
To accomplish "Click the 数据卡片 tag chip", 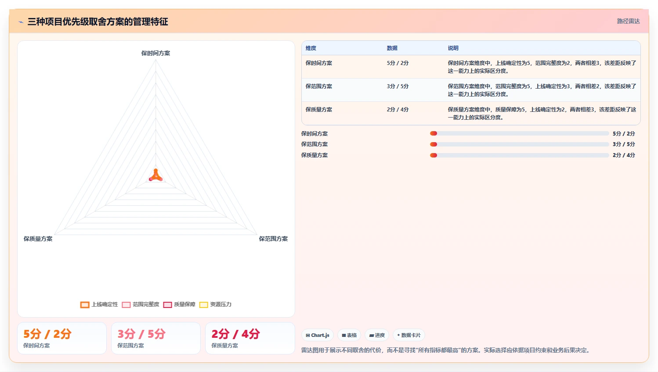I will tap(409, 335).
